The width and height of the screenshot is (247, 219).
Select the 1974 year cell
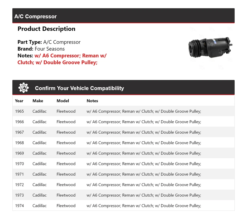pyautogui.click(x=20, y=206)
